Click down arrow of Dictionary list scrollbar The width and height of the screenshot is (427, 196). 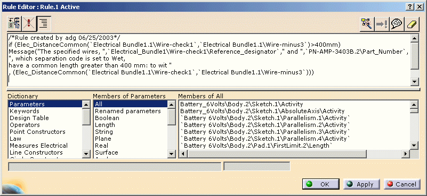[86, 154]
